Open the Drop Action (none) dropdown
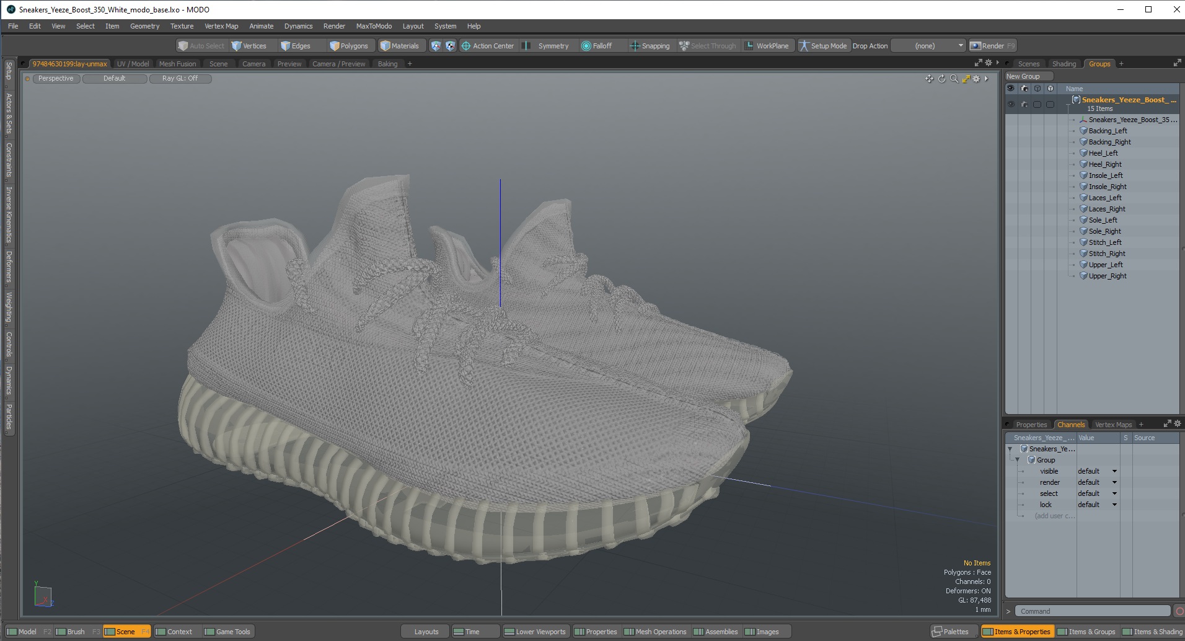The width and height of the screenshot is (1185, 641). (928, 46)
